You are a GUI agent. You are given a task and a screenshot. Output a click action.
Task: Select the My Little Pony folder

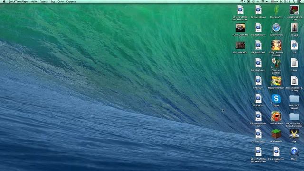[294, 116]
